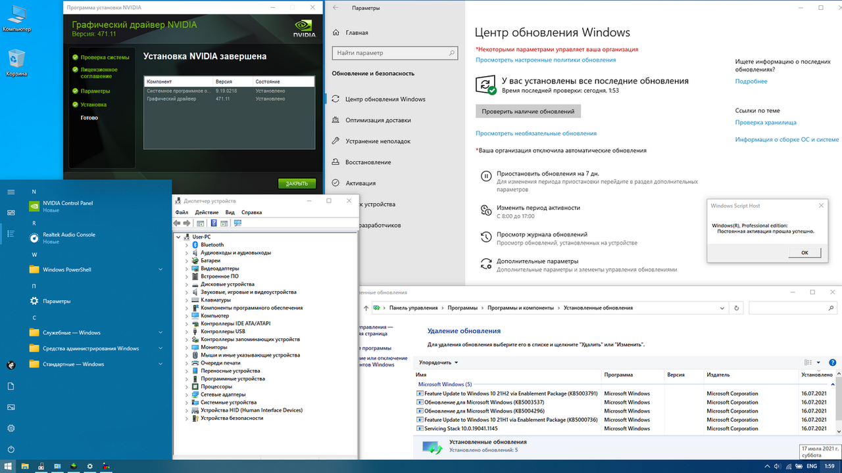Screen dimensions: 842x473
Task: Collapse the User-PC root node
Action: point(178,237)
